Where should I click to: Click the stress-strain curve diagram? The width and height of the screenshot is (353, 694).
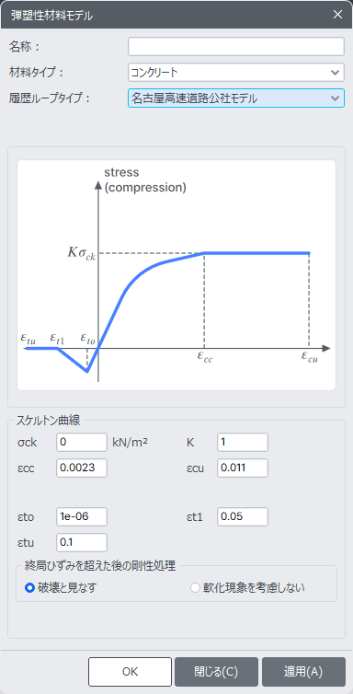(x=176, y=275)
